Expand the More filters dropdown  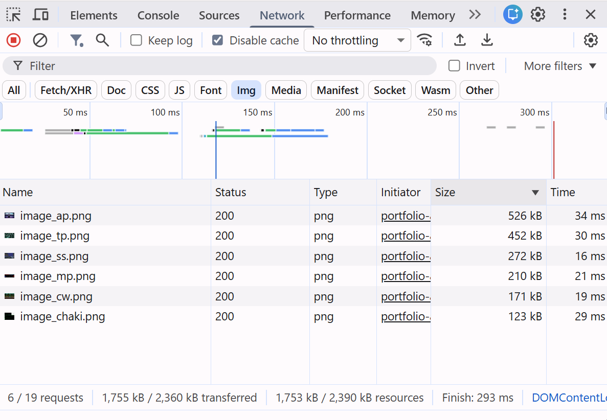click(560, 66)
